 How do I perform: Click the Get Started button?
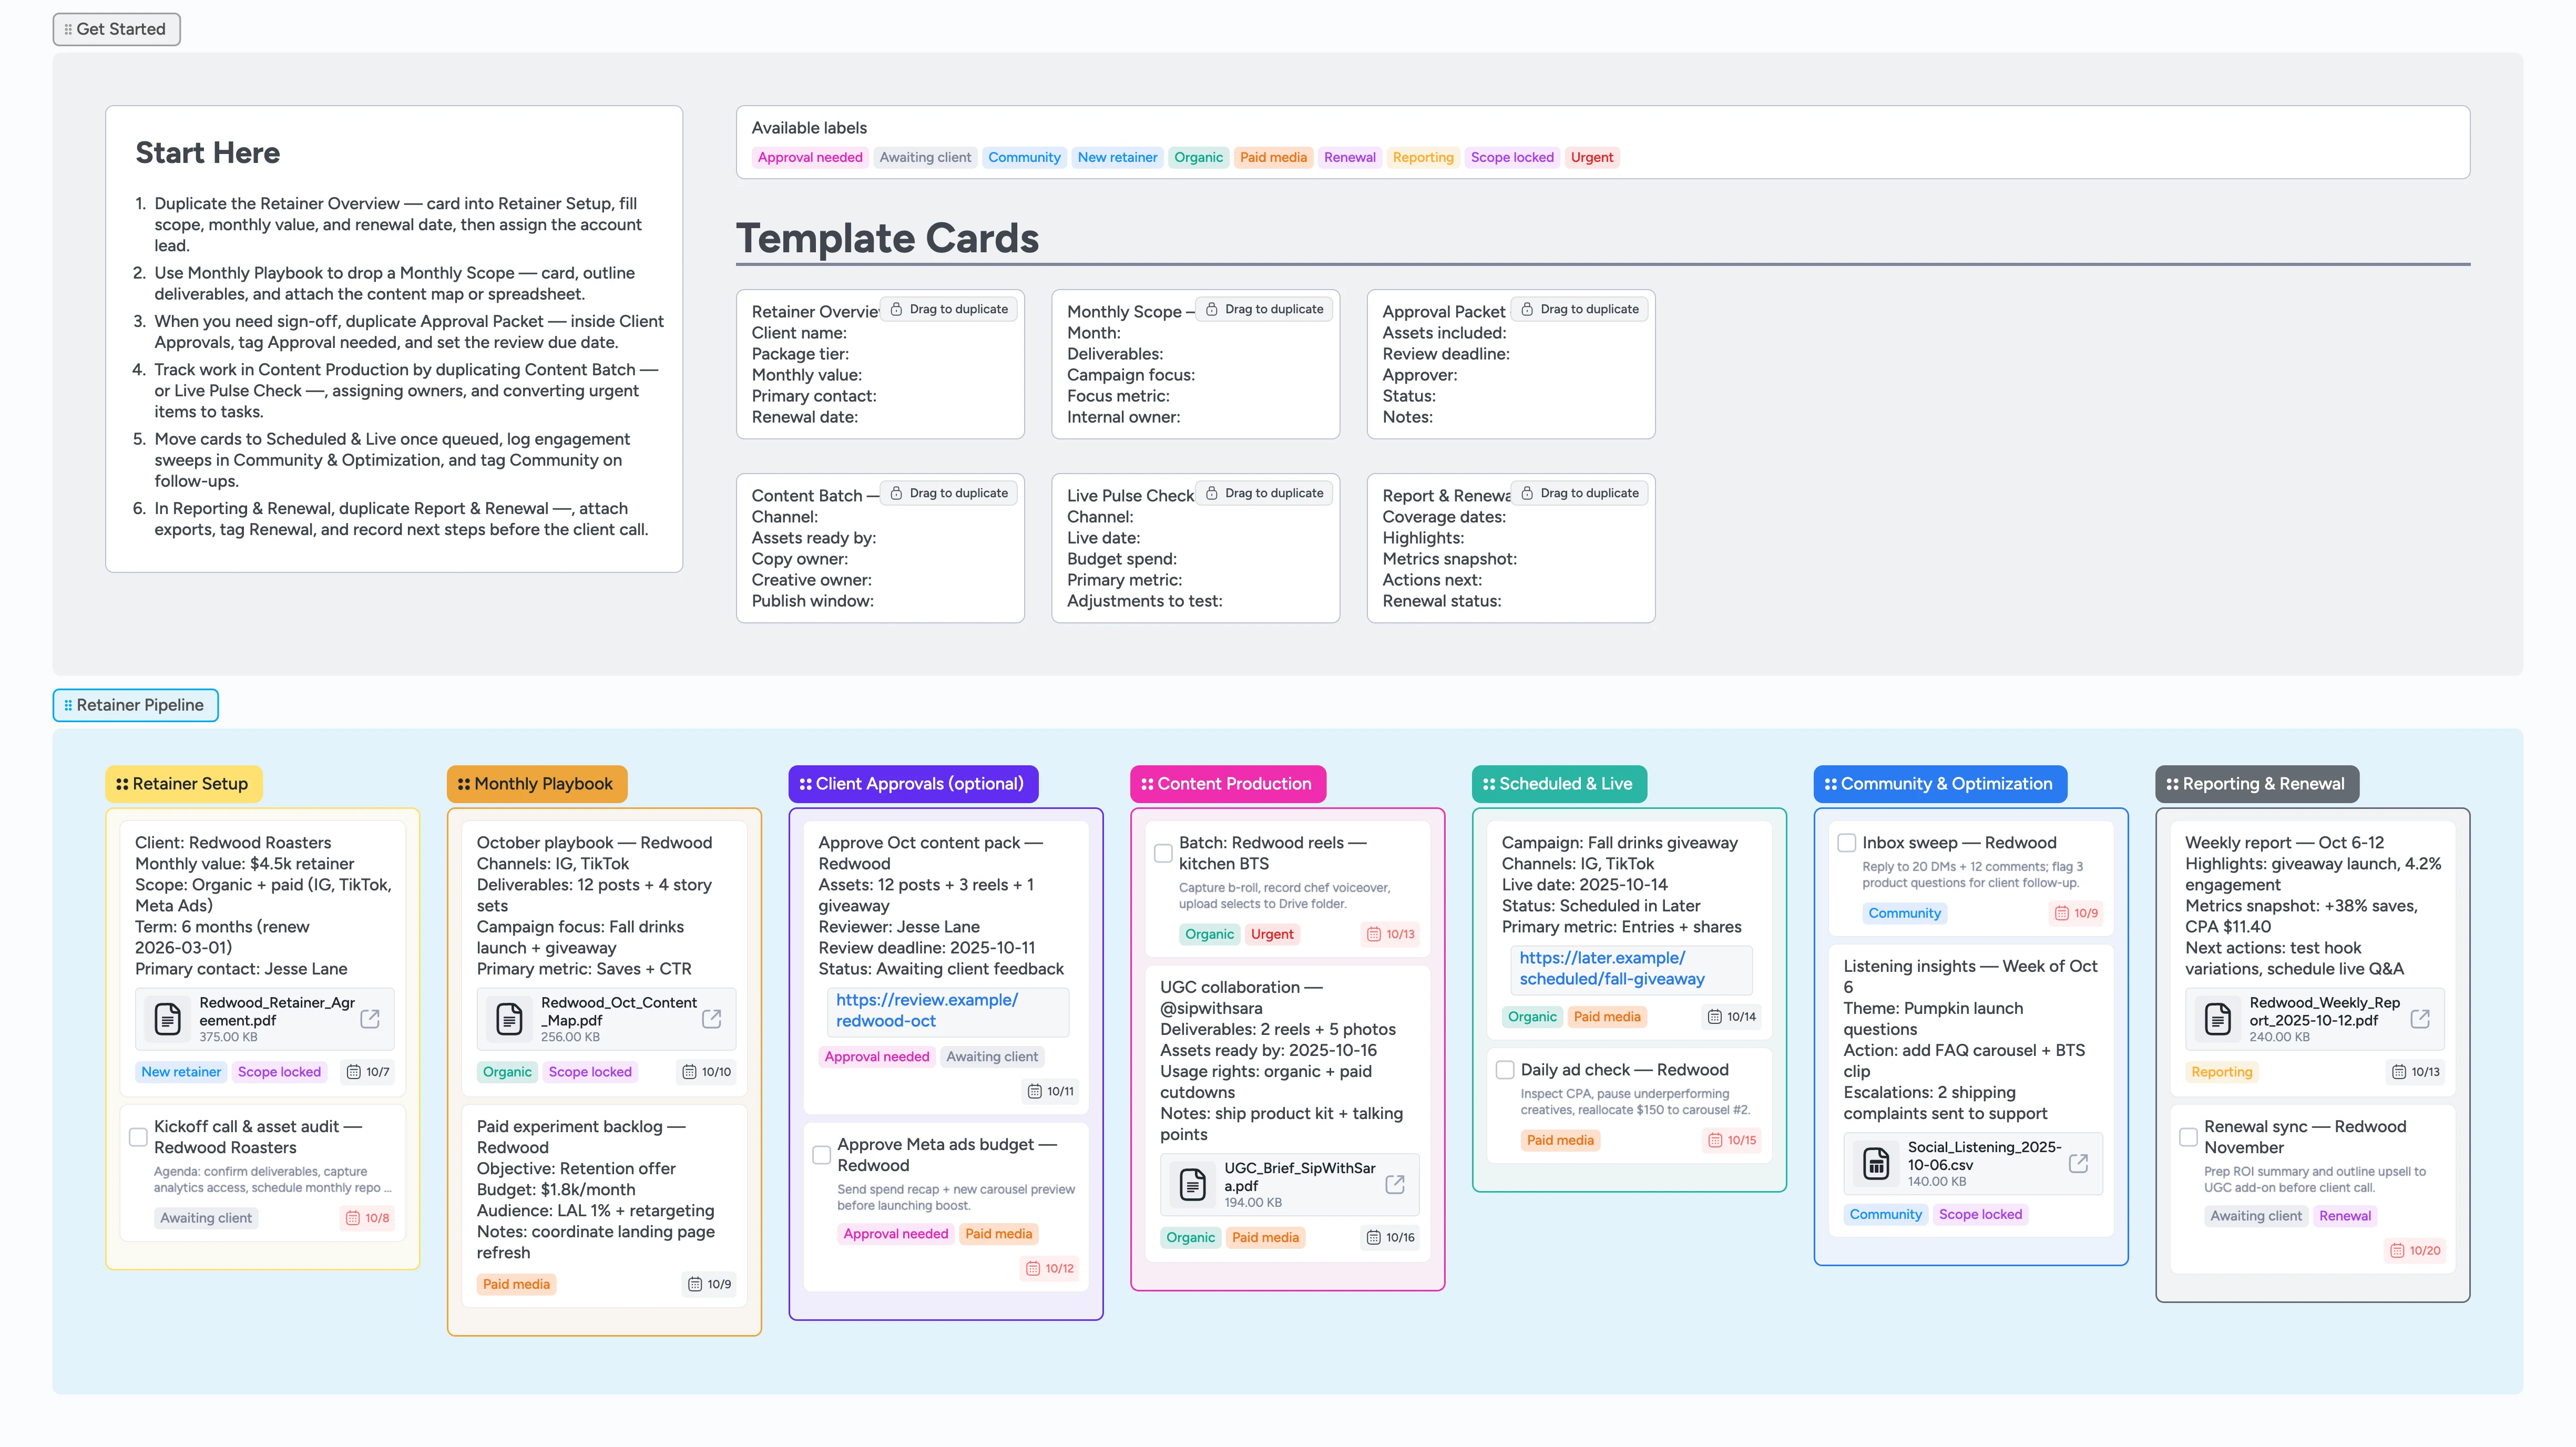point(116,29)
